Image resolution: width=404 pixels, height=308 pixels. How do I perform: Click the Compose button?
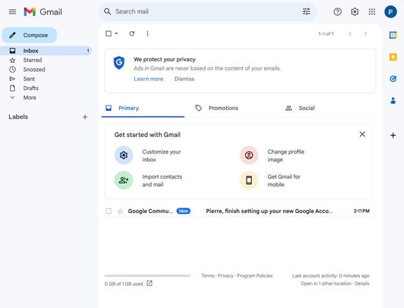29,35
